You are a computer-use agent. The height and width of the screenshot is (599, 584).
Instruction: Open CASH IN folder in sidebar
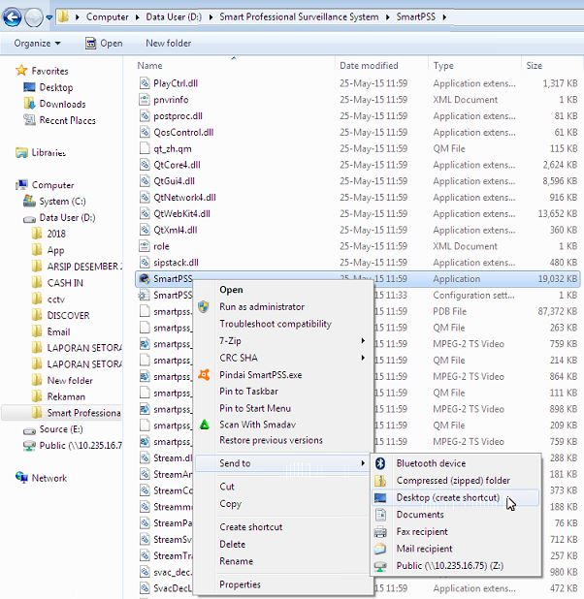(x=65, y=283)
